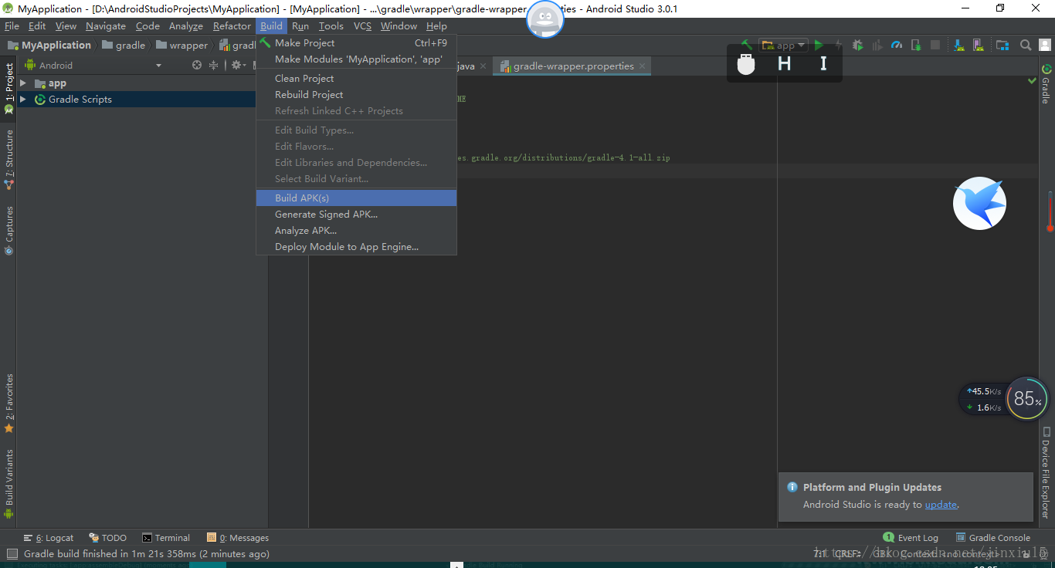Expand the Gradle Scripts tree node

(23, 100)
